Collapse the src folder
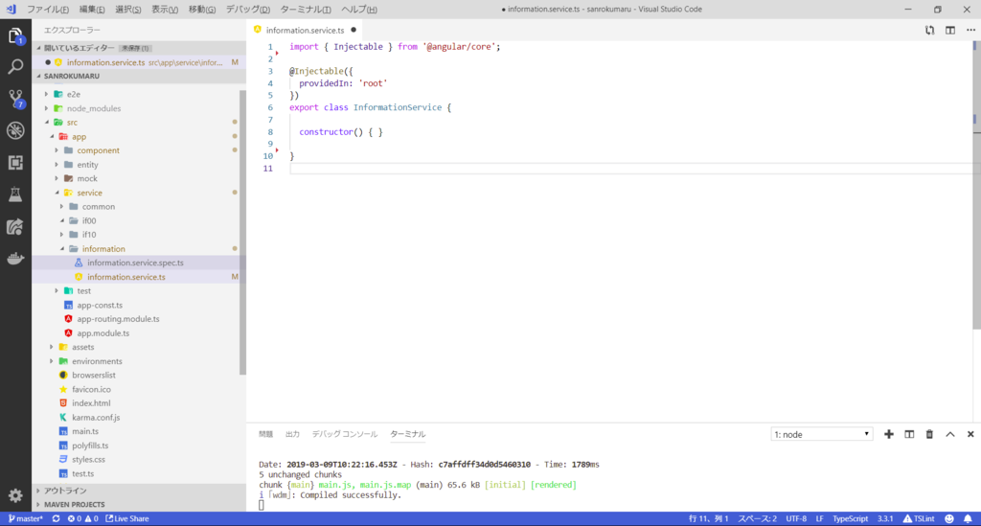Viewport: 981px width, 526px height. (x=72, y=123)
